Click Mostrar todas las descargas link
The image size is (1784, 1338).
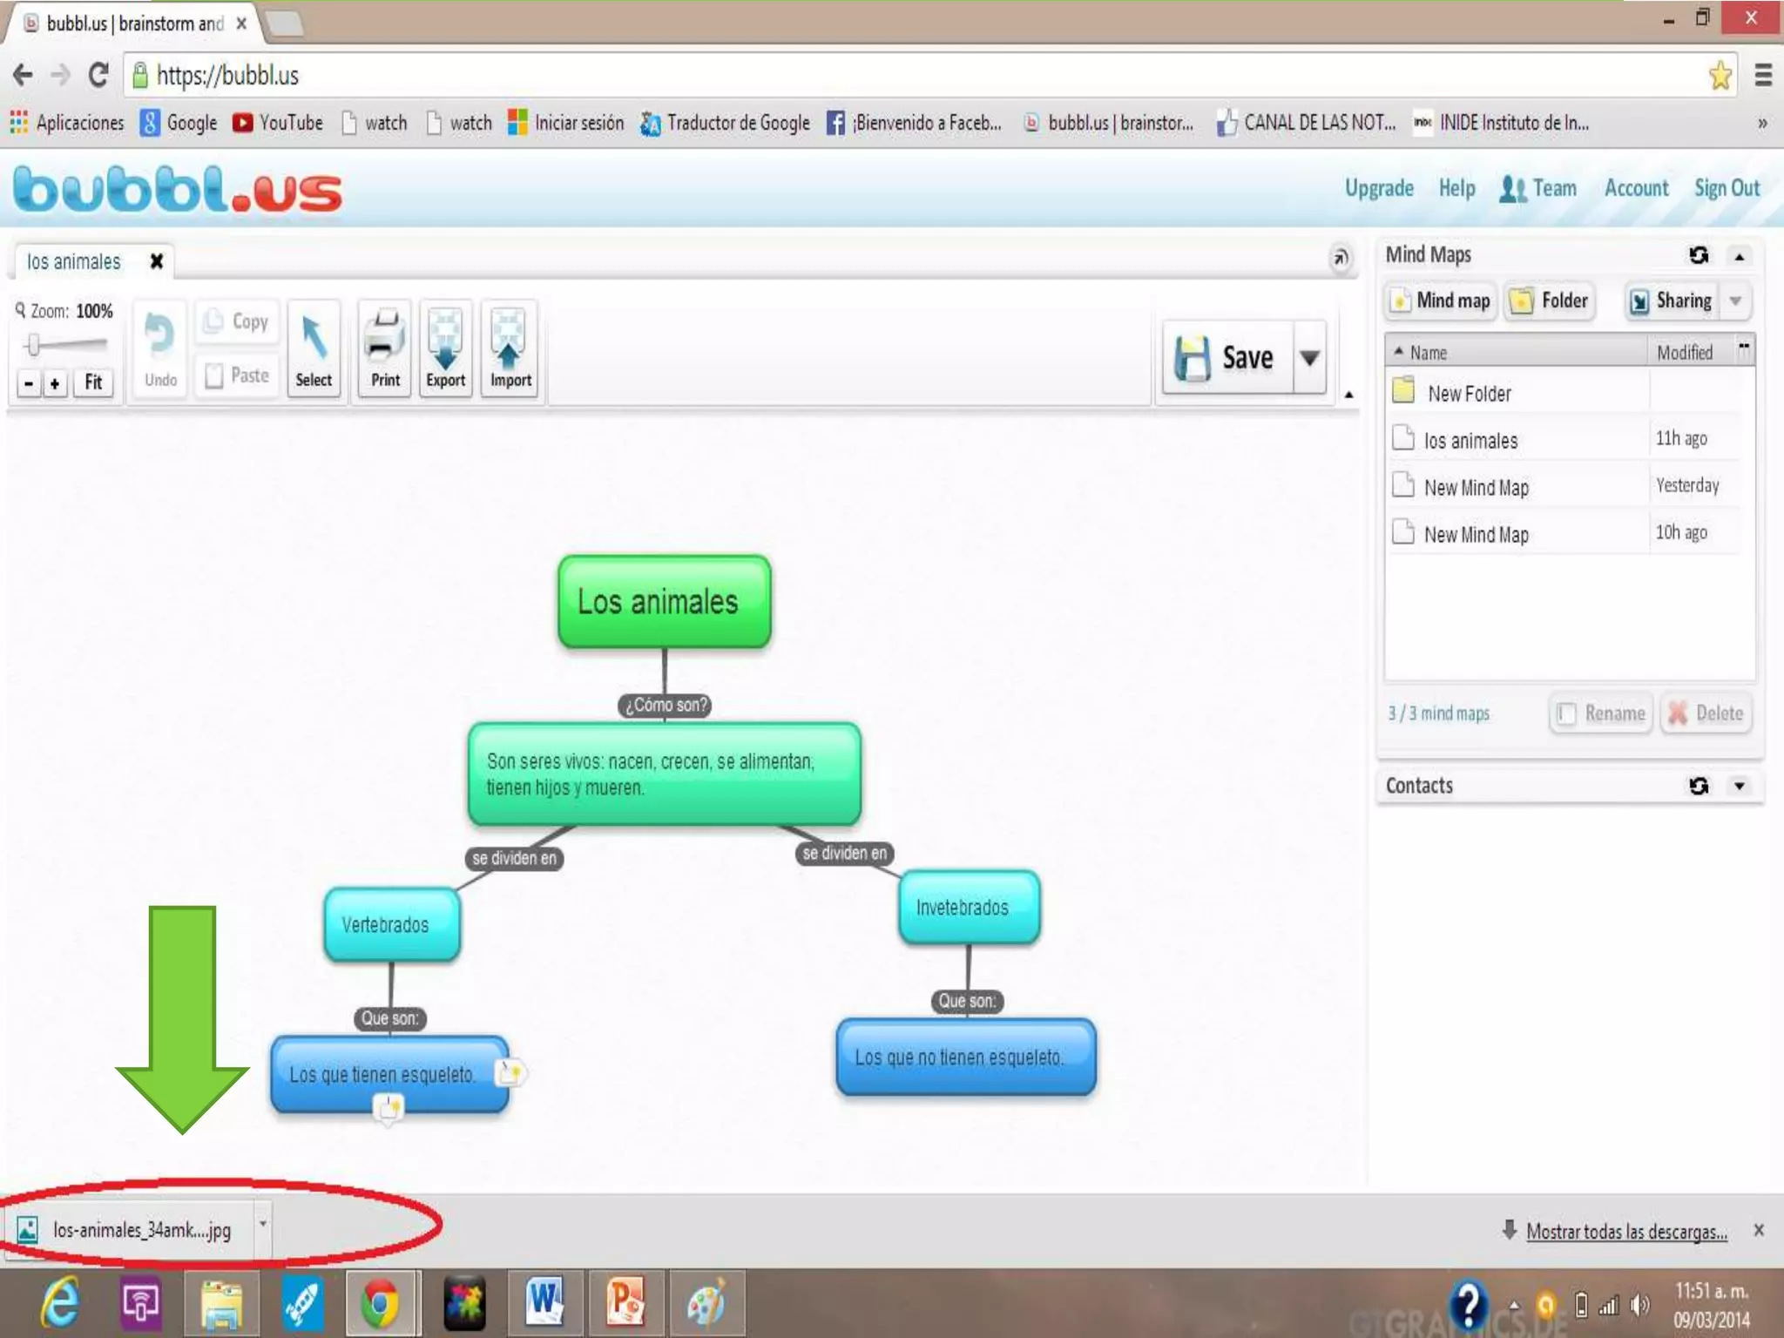(x=1625, y=1231)
